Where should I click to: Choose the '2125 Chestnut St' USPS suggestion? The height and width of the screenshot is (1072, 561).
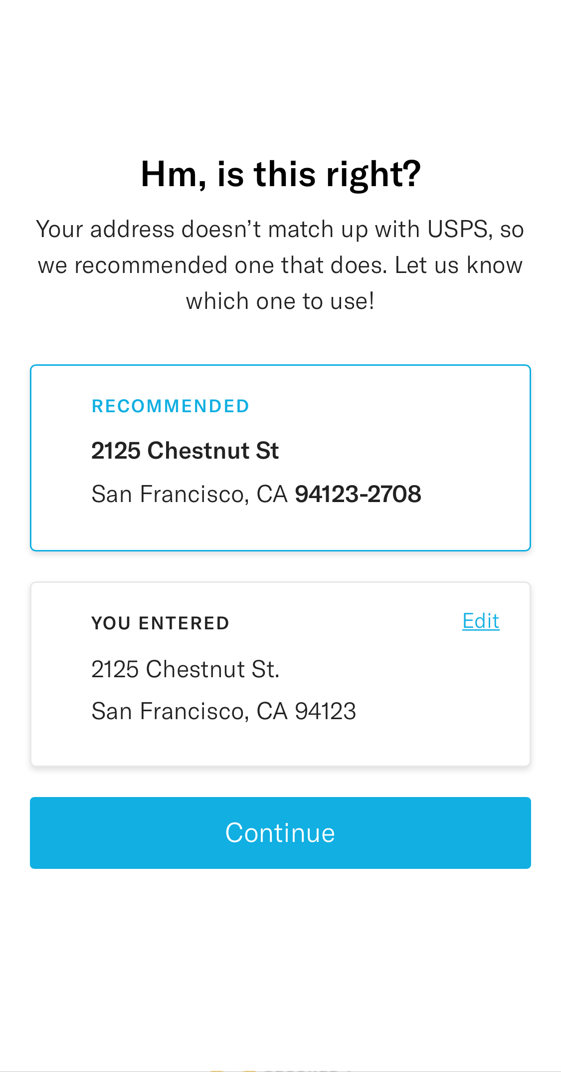click(x=185, y=450)
